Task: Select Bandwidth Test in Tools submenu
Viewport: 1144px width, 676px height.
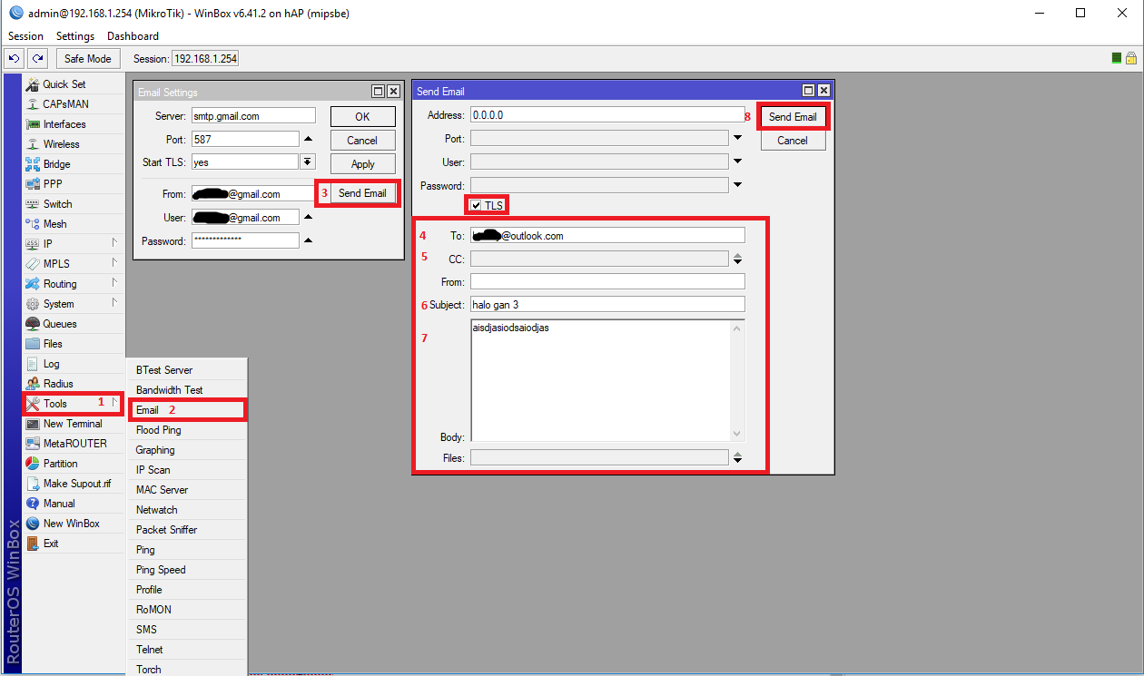Action: pyautogui.click(x=186, y=390)
